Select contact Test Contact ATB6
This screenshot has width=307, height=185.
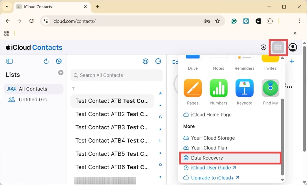pyautogui.click(x=112, y=167)
